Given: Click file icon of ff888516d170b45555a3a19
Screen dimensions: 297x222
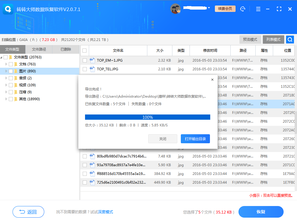Looking at the screenshot, I should point(92,173).
